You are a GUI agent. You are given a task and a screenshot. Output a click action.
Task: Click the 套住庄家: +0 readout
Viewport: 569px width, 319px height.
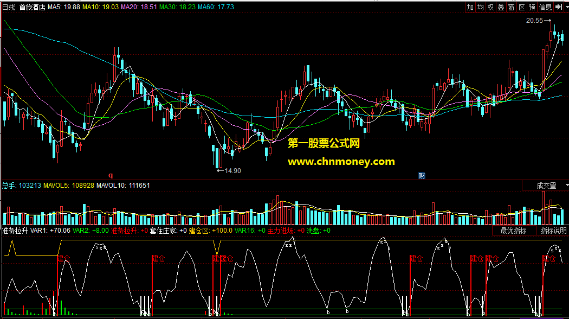169,231
